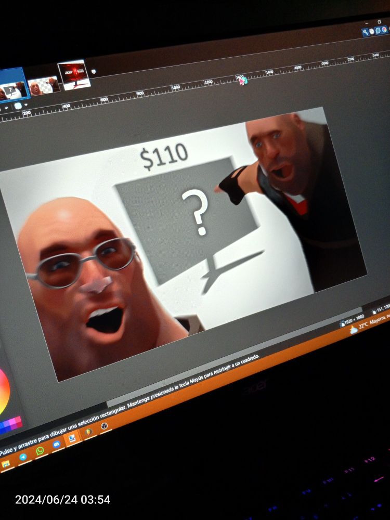Switch to the transparent-background Heavy image thumbnail
The image size is (390, 520).
[44, 85]
